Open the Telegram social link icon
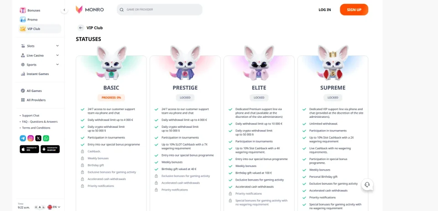Viewport: 438px width, 211px height. coord(23,138)
